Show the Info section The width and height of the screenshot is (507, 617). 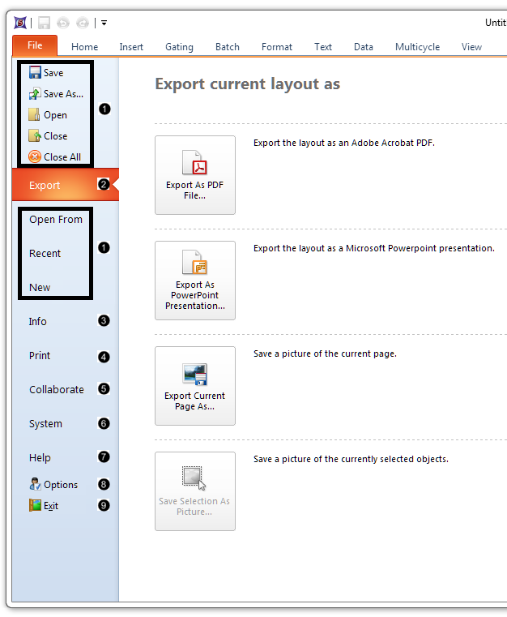(38, 322)
